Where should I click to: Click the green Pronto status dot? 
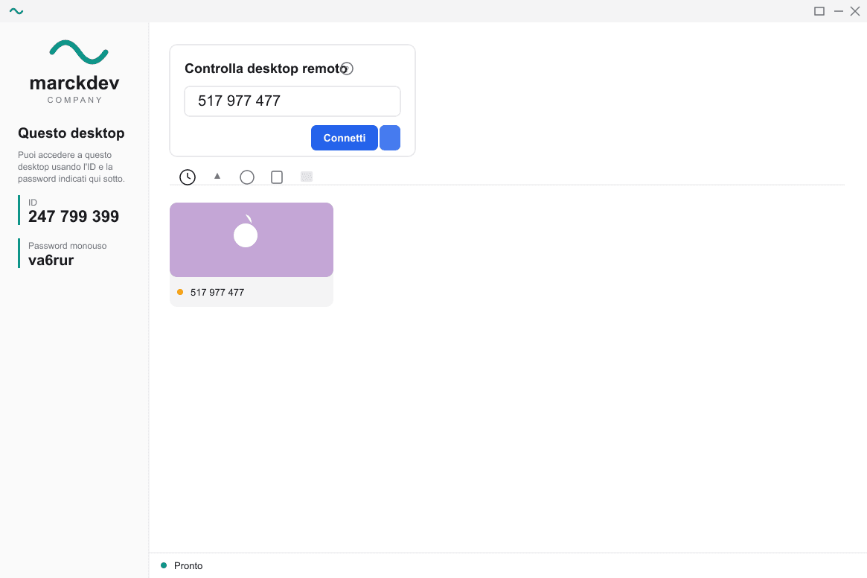click(x=164, y=565)
